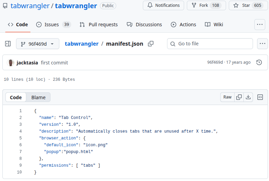The image size is (269, 181).
Task: Switch to the Code tab
Action: point(18,25)
